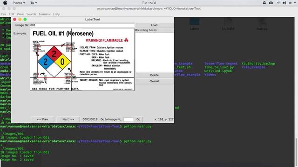The height and width of the screenshot is (167, 298).
Task: Click the << Prev button
Action: (42, 119)
